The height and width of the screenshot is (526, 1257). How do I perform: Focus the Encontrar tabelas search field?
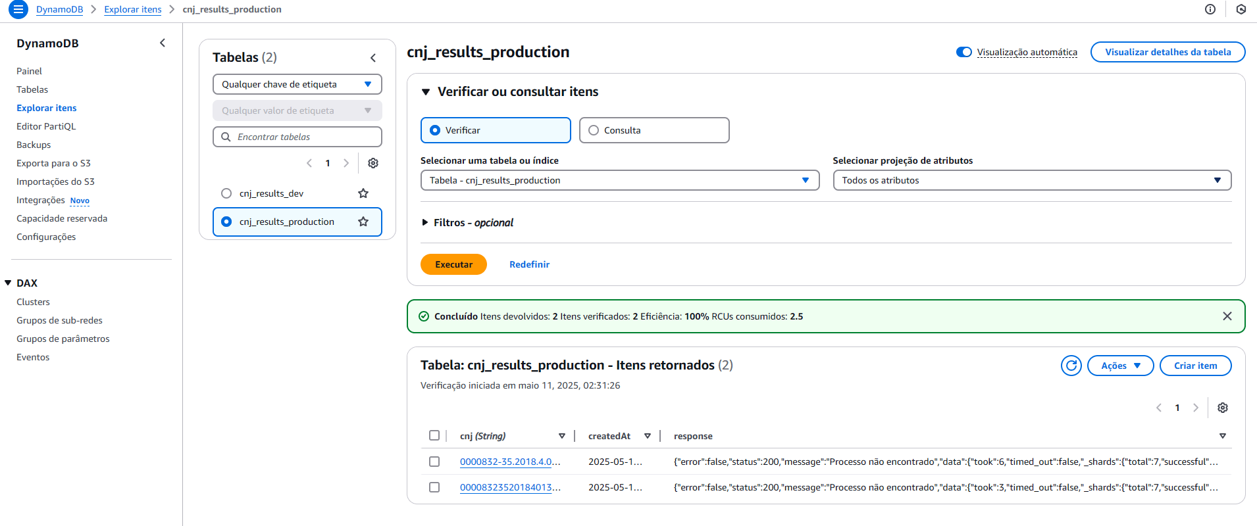coord(297,137)
